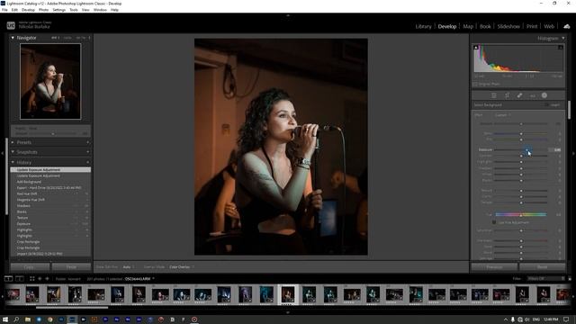576x324 pixels.
Task: Click the Navigator preview thumbnail
Action: coord(50,82)
